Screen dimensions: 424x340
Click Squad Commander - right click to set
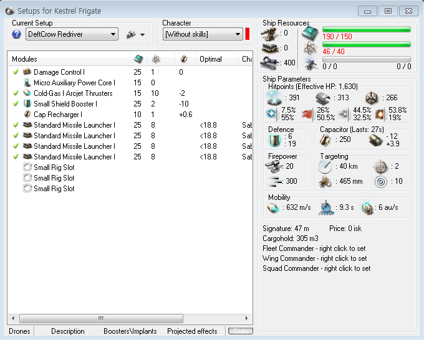coord(317,268)
